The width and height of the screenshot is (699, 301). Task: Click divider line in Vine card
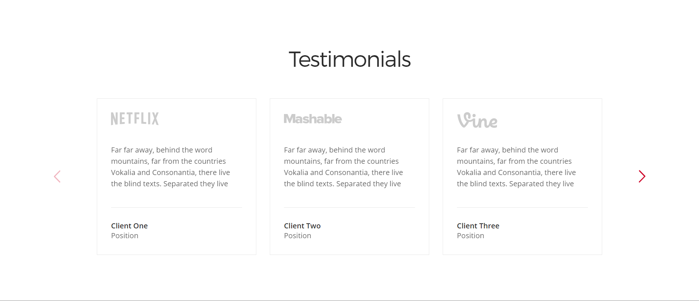tap(522, 207)
